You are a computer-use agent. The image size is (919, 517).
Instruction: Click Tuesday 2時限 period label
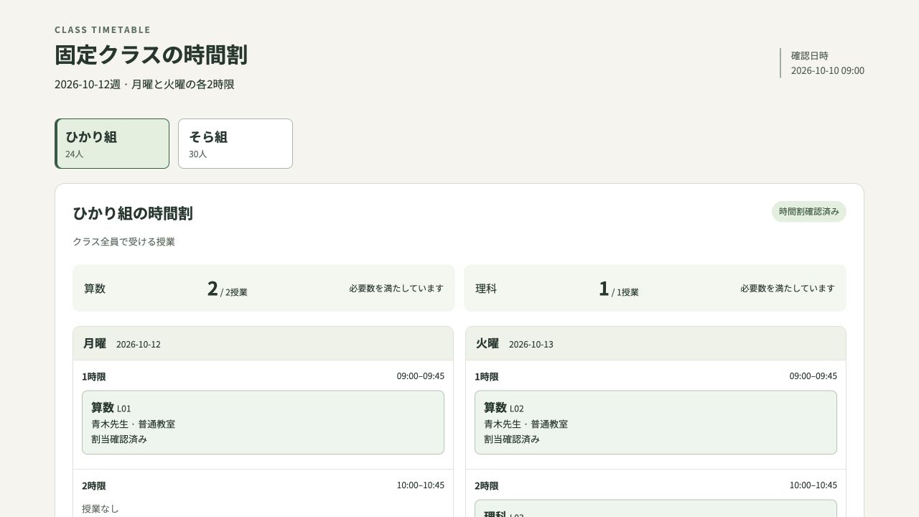(x=486, y=486)
